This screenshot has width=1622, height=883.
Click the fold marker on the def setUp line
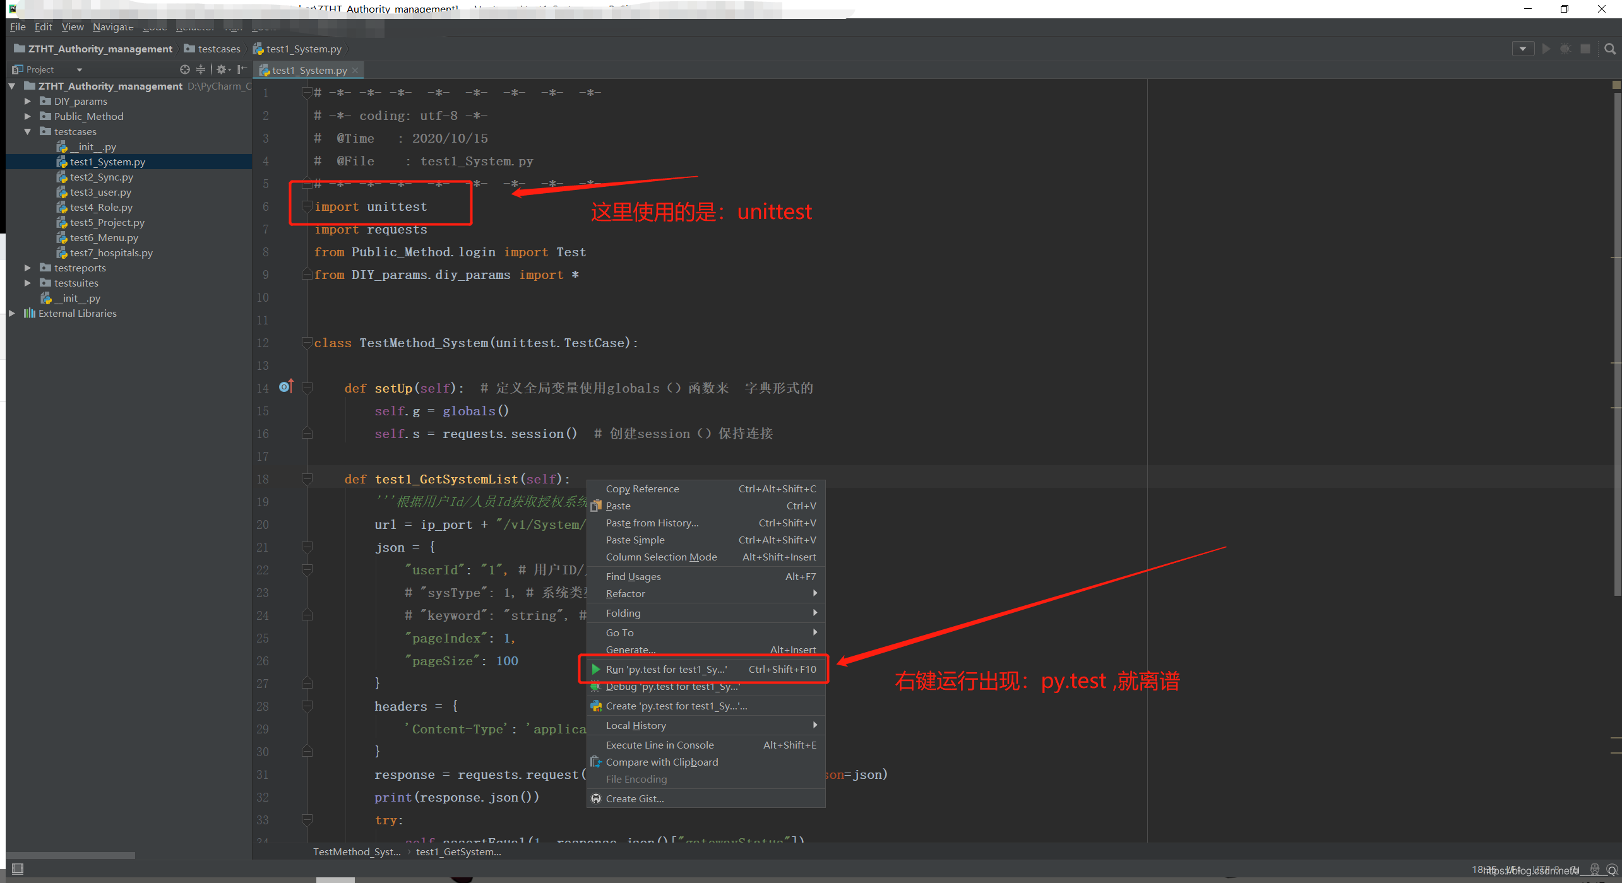coord(307,388)
